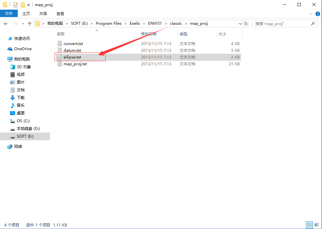This screenshot has height=229, width=322.
Task: Select ENVI51 in the address path
Action: pyautogui.click(x=155, y=23)
